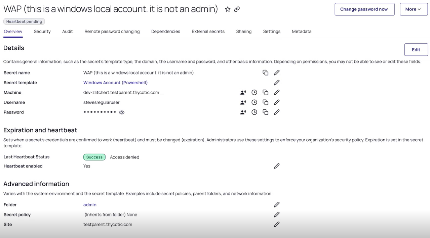Edit the Folder setting pencil icon
The height and width of the screenshot is (238, 430).
click(x=277, y=205)
